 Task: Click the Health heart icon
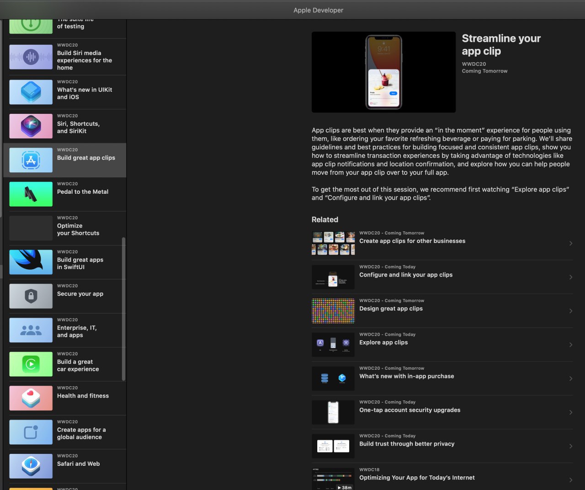(31, 398)
